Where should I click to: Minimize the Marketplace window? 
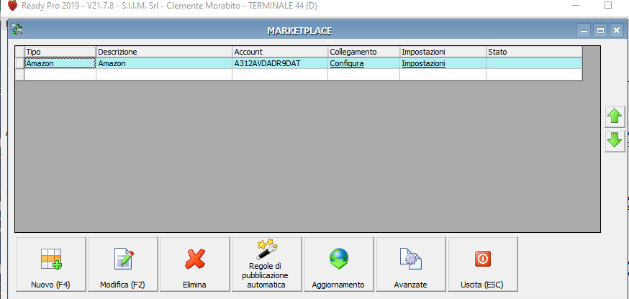[584, 30]
